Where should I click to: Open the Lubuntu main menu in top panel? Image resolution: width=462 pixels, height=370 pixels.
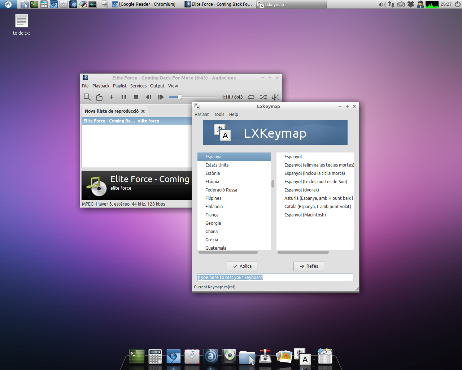[x=8, y=4]
